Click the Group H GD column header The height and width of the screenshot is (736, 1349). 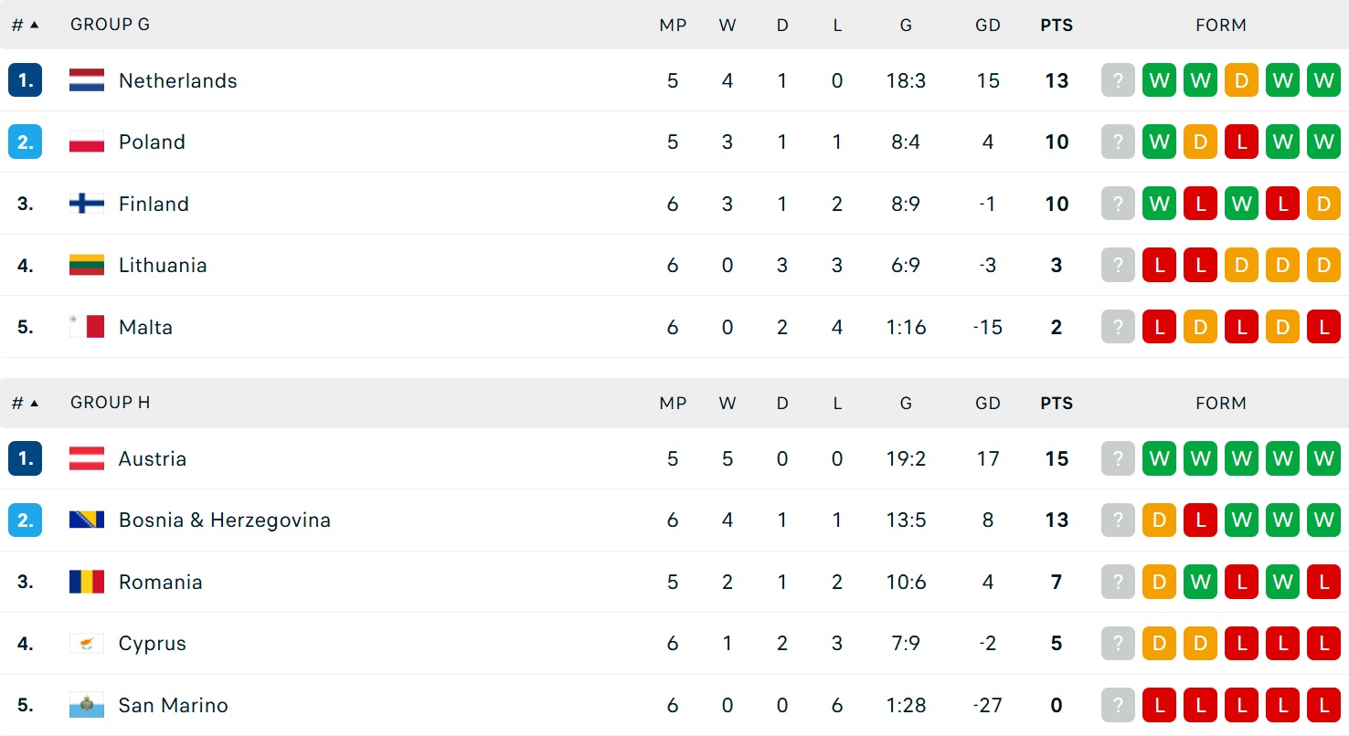987,403
